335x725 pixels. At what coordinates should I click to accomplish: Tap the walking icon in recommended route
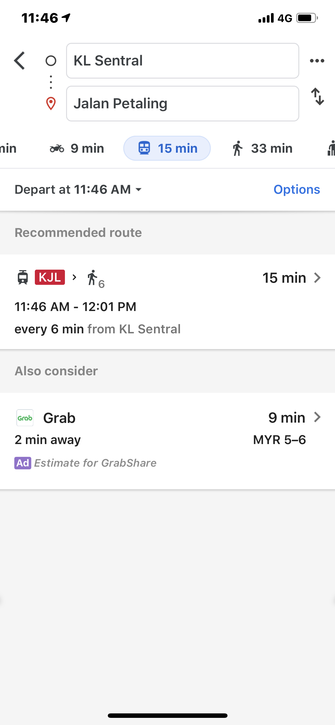pos(92,278)
